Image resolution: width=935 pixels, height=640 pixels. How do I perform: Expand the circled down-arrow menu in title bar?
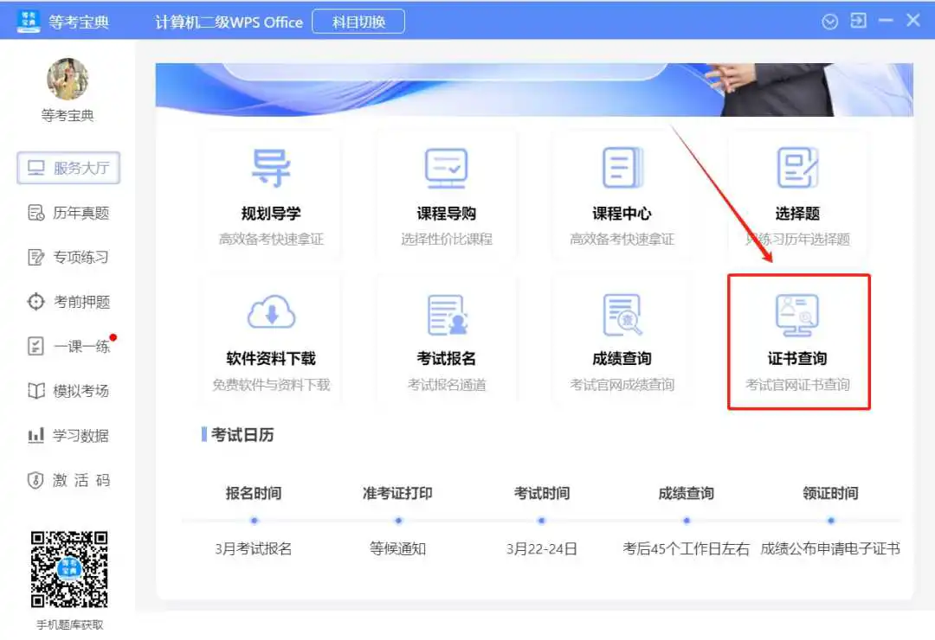coord(829,22)
